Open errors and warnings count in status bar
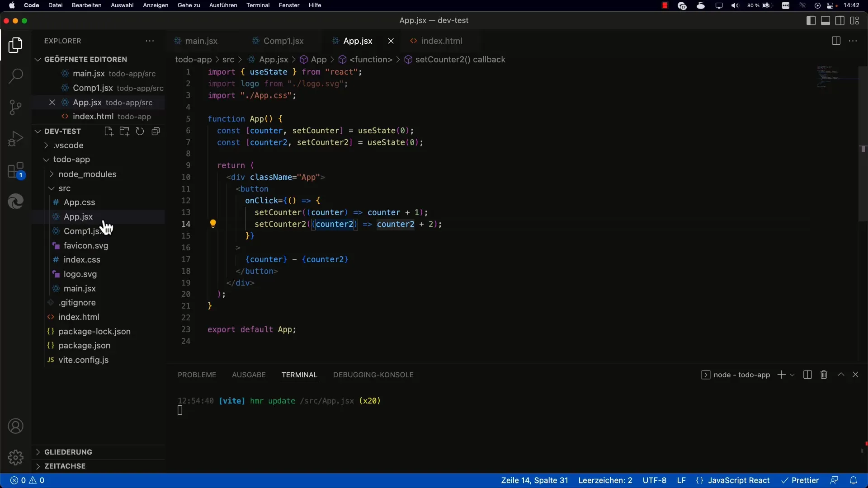Image resolution: width=868 pixels, height=488 pixels. tap(27, 480)
